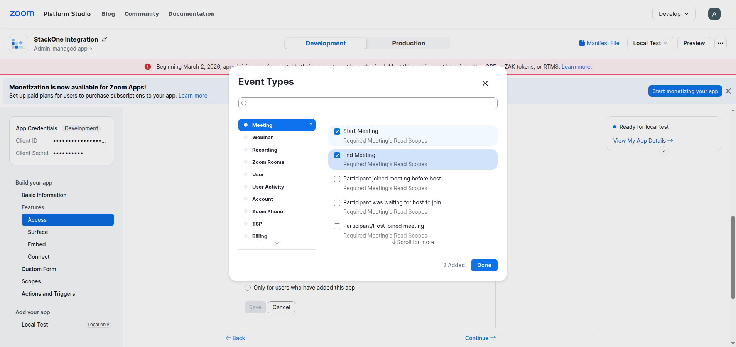Click the Preview button
736x347 pixels.
(x=694, y=43)
